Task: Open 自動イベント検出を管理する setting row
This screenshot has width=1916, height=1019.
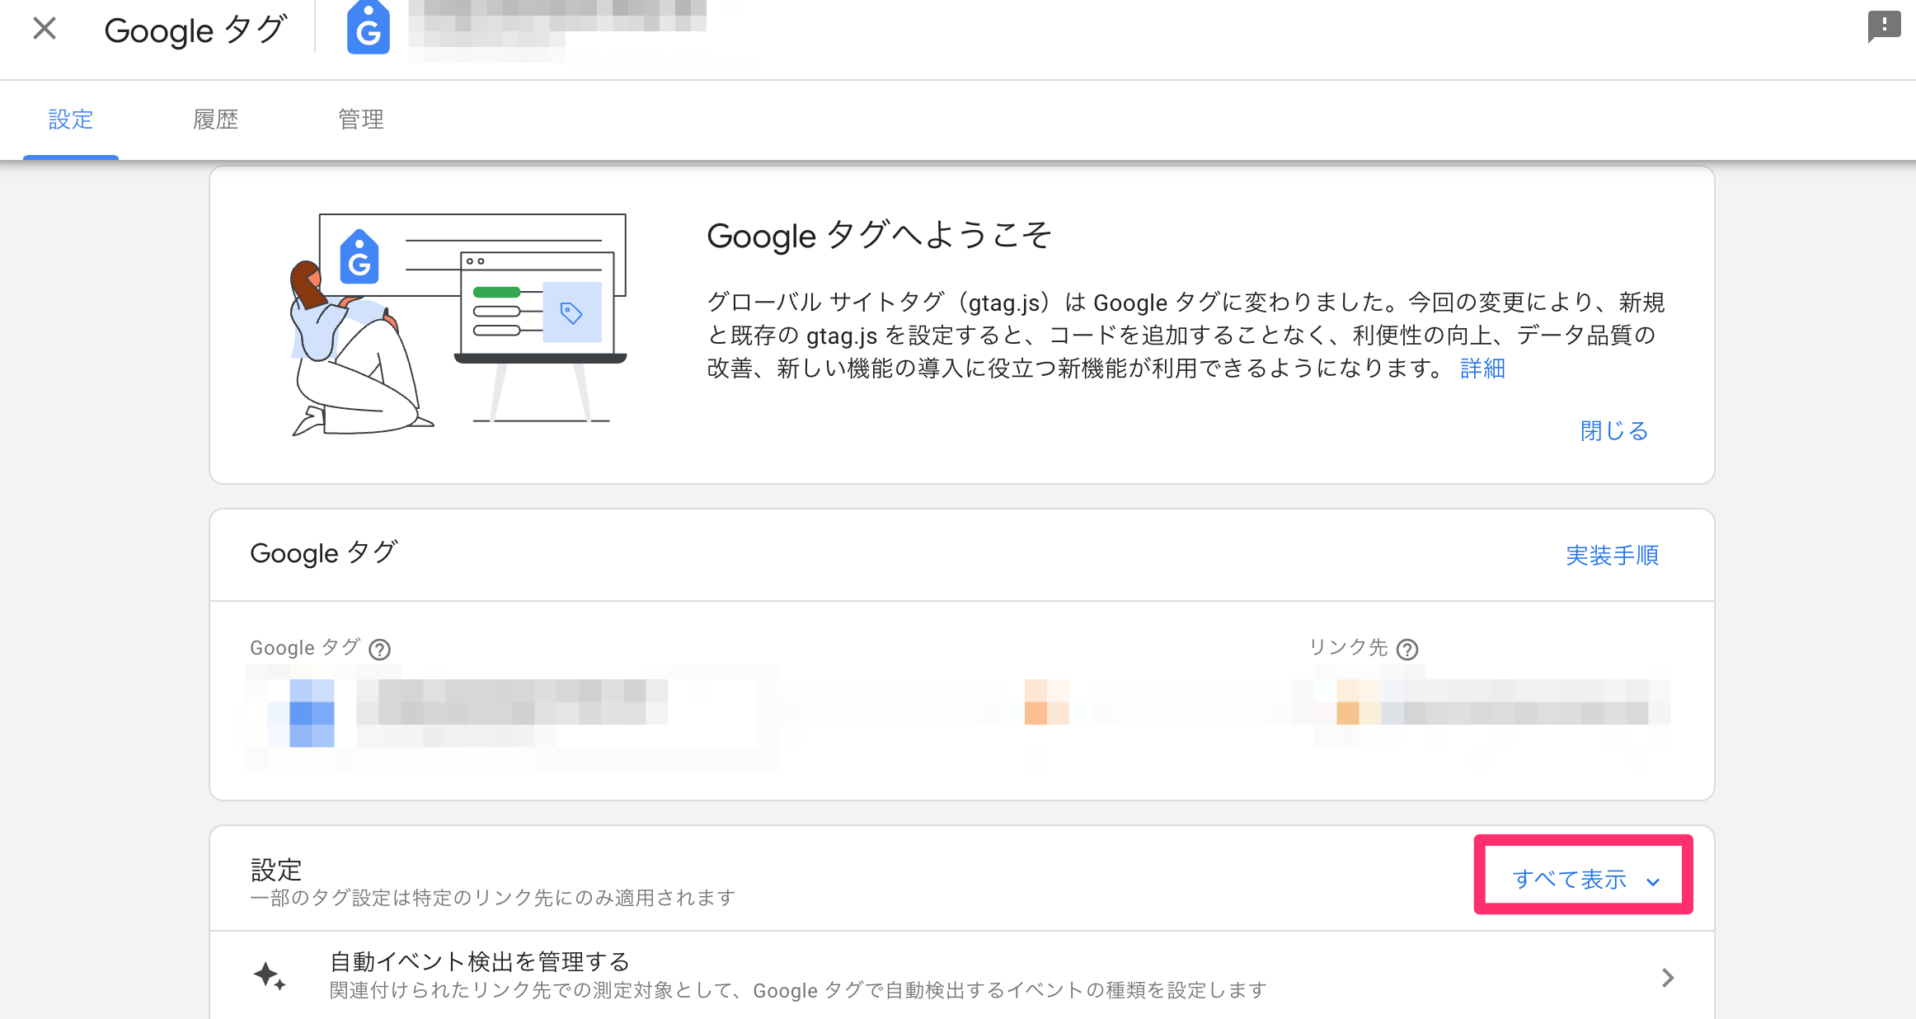Action: 962,976
